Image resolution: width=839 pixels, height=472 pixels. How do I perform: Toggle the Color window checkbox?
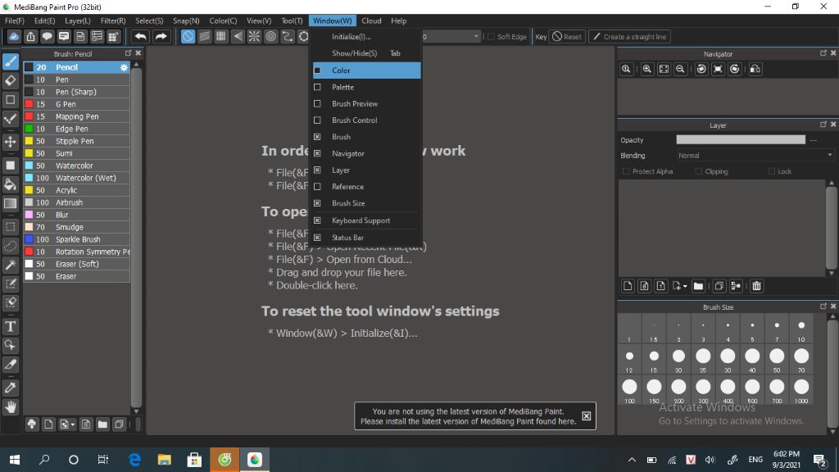tap(317, 70)
